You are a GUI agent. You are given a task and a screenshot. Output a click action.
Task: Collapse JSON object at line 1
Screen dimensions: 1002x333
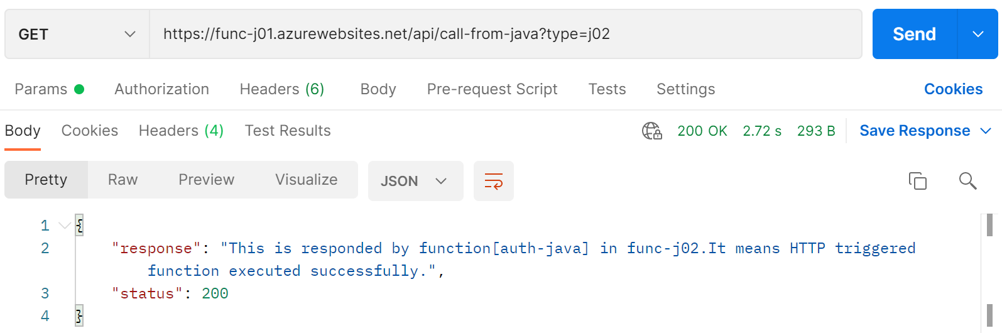tap(64, 226)
